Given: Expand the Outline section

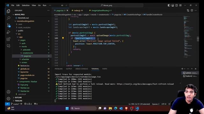Looking at the screenshot, I should coord(18,98).
